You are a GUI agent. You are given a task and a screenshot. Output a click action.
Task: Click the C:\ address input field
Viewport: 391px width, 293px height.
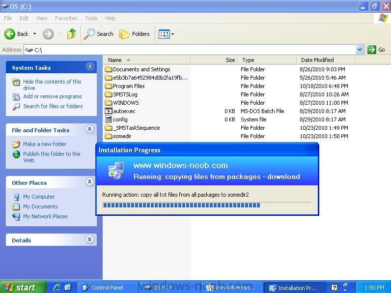[x=190, y=50]
